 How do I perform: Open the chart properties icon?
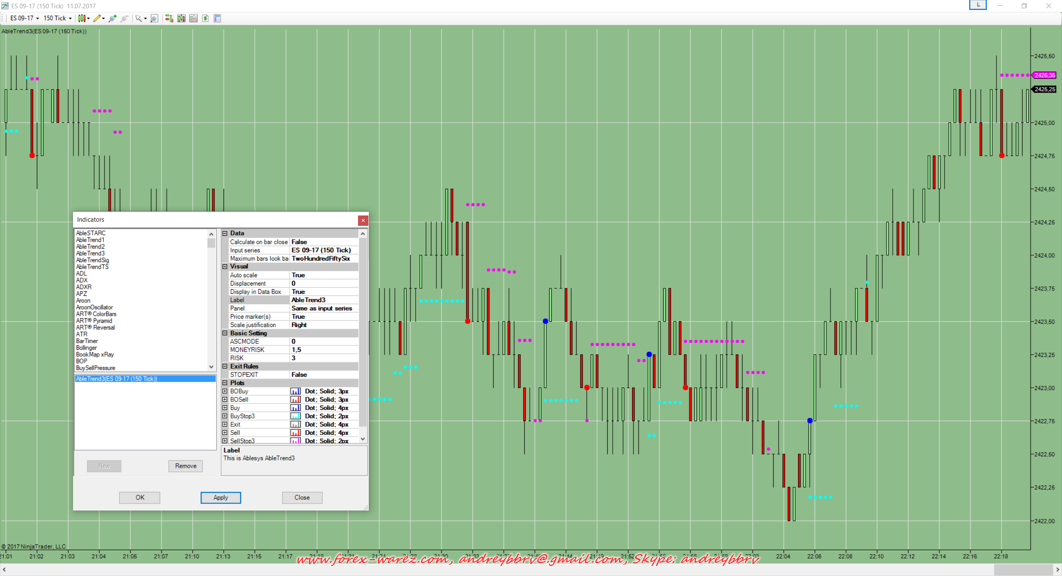[217, 18]
